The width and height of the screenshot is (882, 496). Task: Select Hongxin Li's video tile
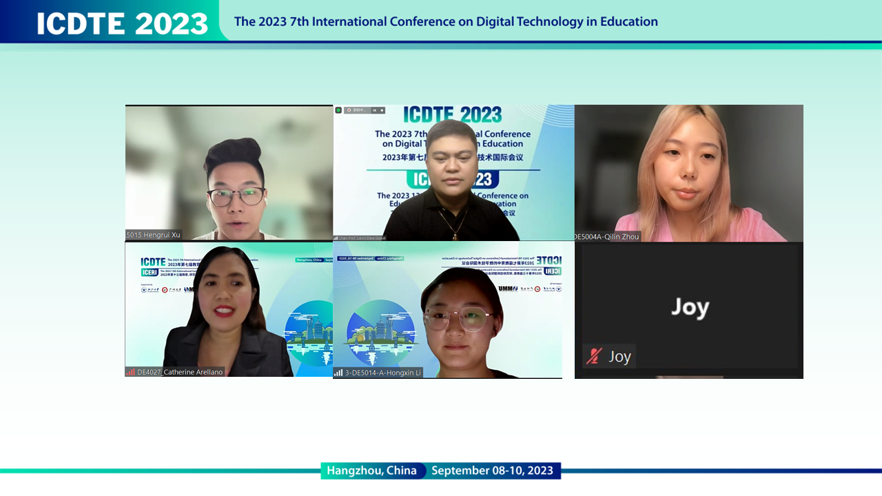tap(448, 309)
